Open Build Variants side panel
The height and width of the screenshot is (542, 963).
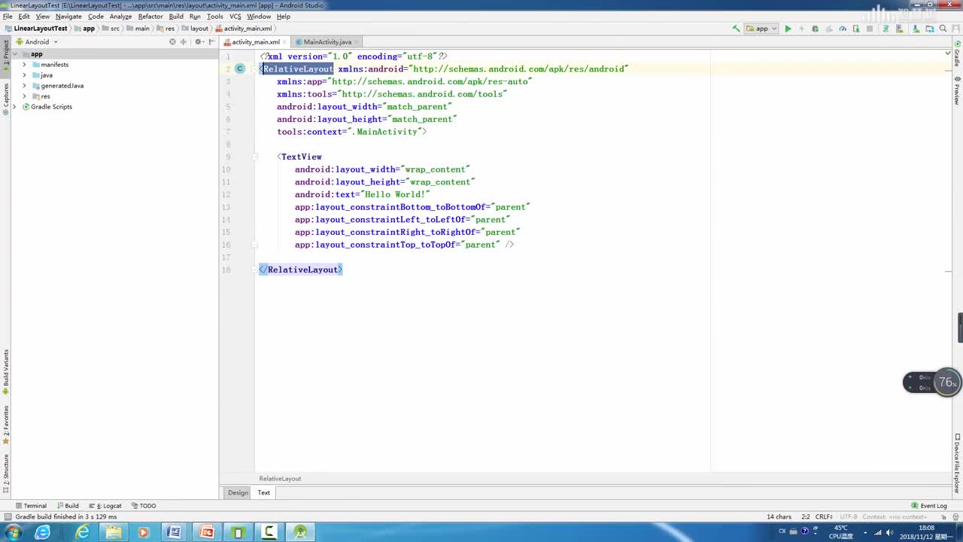pyautogui.click(x=6, y=372)
